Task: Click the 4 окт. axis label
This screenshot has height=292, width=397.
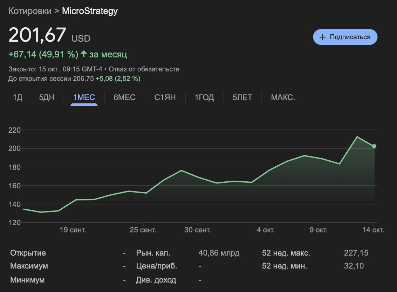Action: point(266,230)
